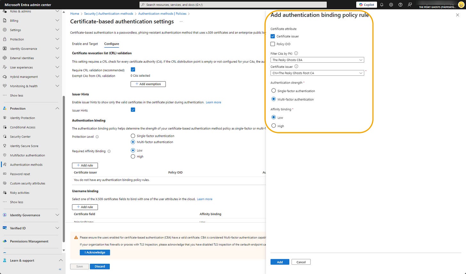This screenshot has width=466, height=274.
Task: Go to Home breadcrumb
Action: click(x=75, y=14)
